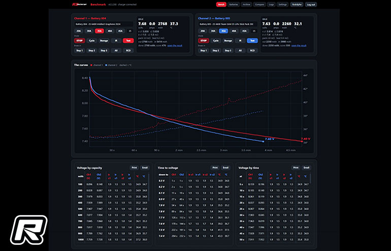Run break-in Step 2 on Channel 1

(x=92, y=51)
